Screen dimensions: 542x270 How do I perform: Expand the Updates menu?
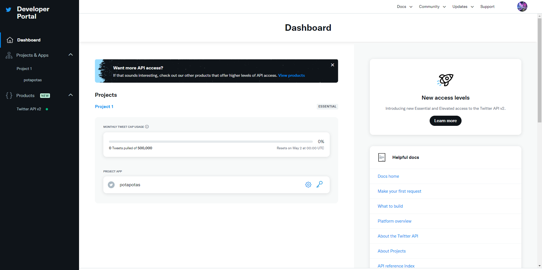pos(463,7)
